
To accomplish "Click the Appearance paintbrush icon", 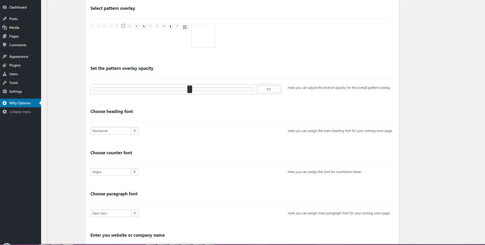I will [5, 56].
